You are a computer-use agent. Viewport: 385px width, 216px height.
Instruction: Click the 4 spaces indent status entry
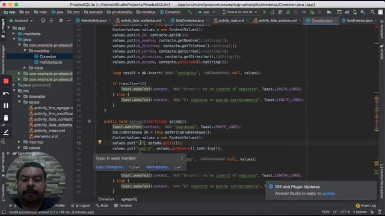tap(360, 212)
